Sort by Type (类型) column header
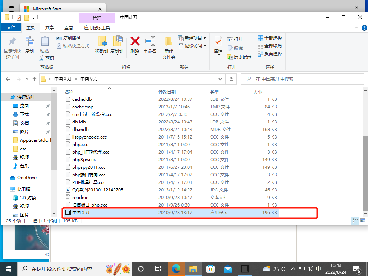 coord(229,92)
